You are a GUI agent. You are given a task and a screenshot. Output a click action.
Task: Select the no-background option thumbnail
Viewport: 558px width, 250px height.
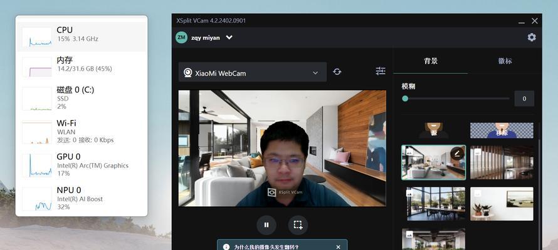pyautogui.click(x=433, y=130)
